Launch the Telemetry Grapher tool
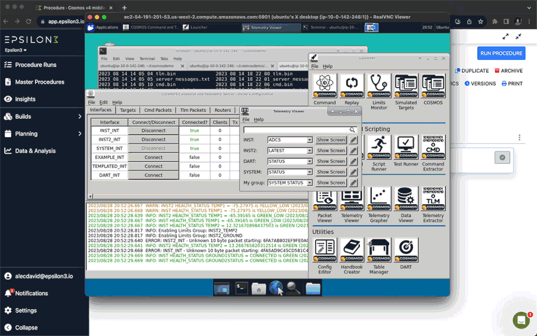 click(x=378, y=199)
